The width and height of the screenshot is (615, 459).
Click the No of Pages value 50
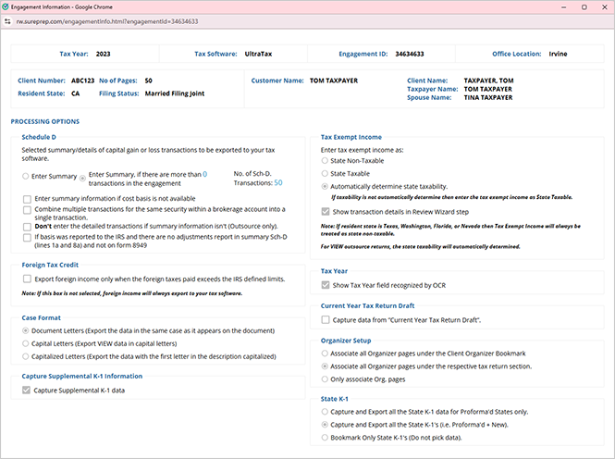148,81
